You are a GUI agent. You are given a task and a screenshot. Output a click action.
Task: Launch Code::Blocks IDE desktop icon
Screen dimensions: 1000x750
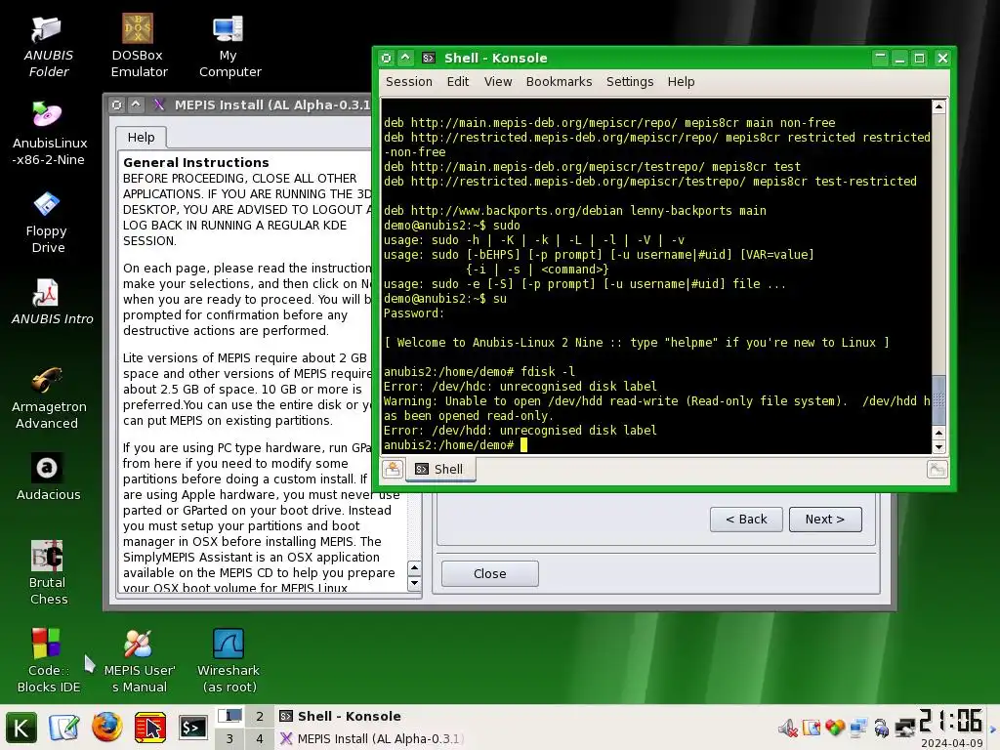[48, 661]
